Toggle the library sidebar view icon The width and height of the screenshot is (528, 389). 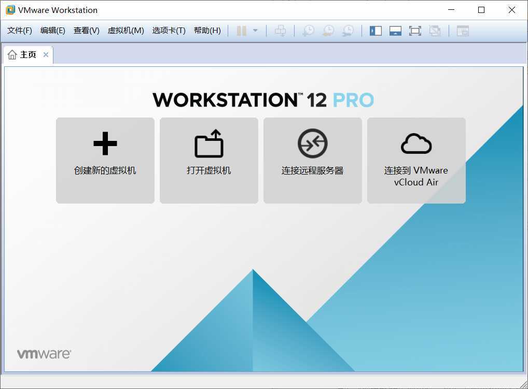click(x=376, y=31)
